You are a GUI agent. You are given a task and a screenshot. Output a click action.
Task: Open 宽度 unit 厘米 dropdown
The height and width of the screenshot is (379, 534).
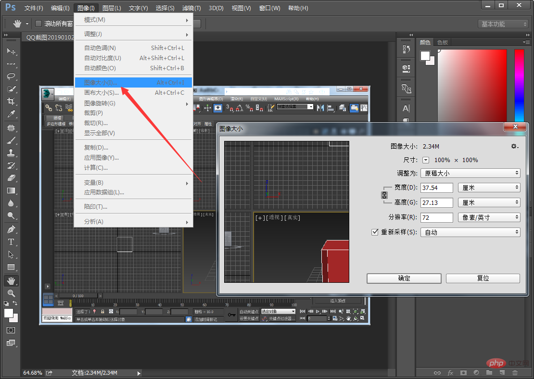point(489,188)
